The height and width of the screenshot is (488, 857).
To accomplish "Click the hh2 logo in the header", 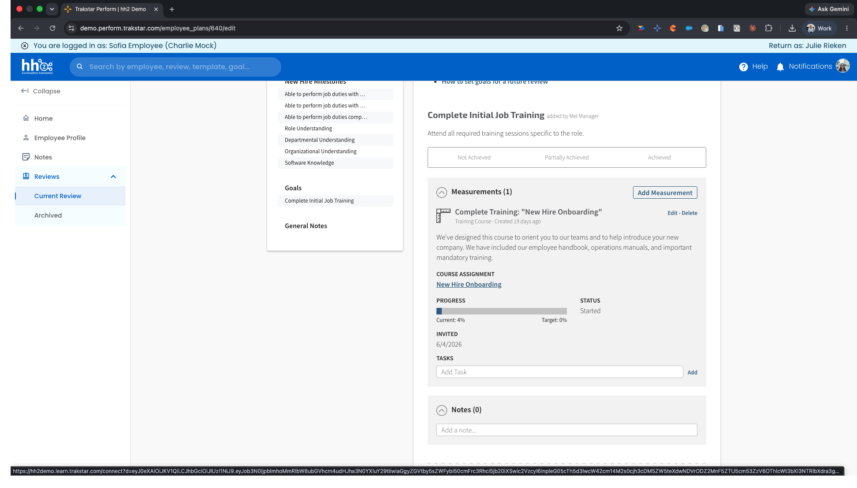I will click(37, 67).
